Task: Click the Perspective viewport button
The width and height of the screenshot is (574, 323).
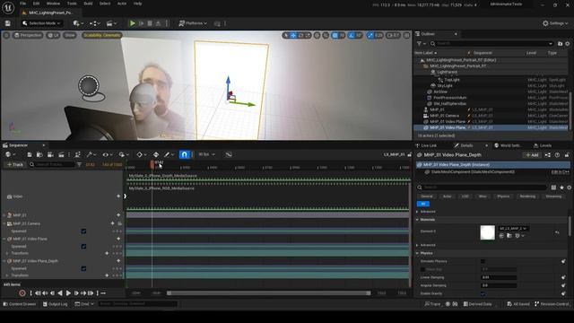Action: 28,36
